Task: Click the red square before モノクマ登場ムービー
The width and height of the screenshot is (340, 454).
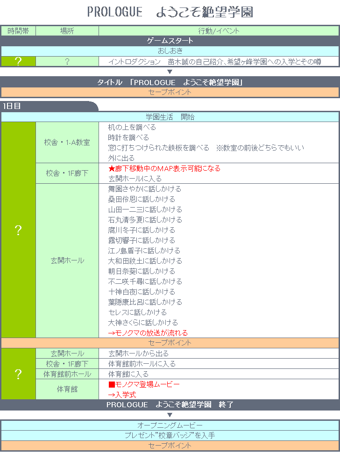Action: 111,384
